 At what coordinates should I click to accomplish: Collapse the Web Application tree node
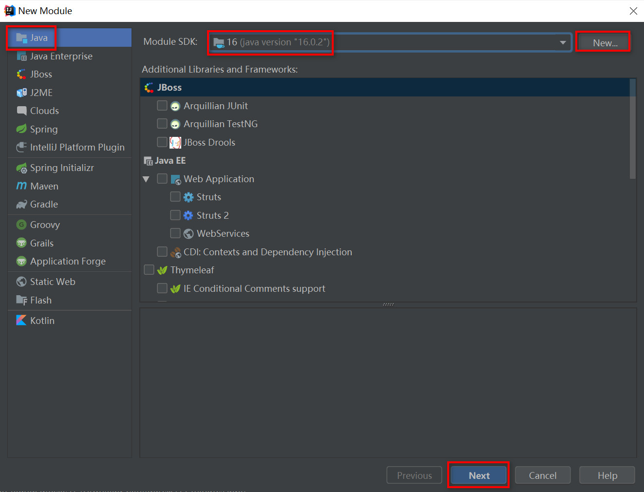point(146,179)
